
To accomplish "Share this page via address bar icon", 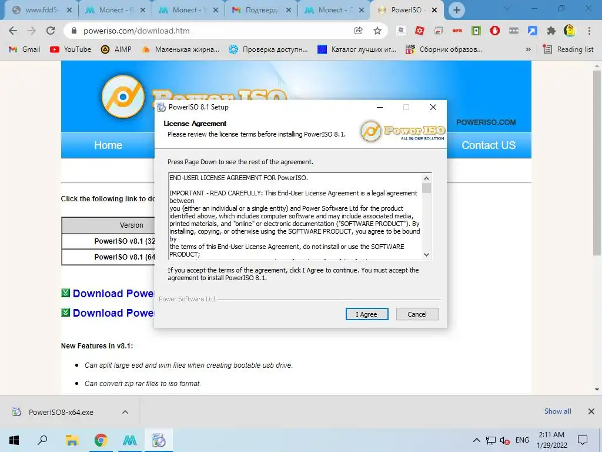I will (x=358, y=31).
